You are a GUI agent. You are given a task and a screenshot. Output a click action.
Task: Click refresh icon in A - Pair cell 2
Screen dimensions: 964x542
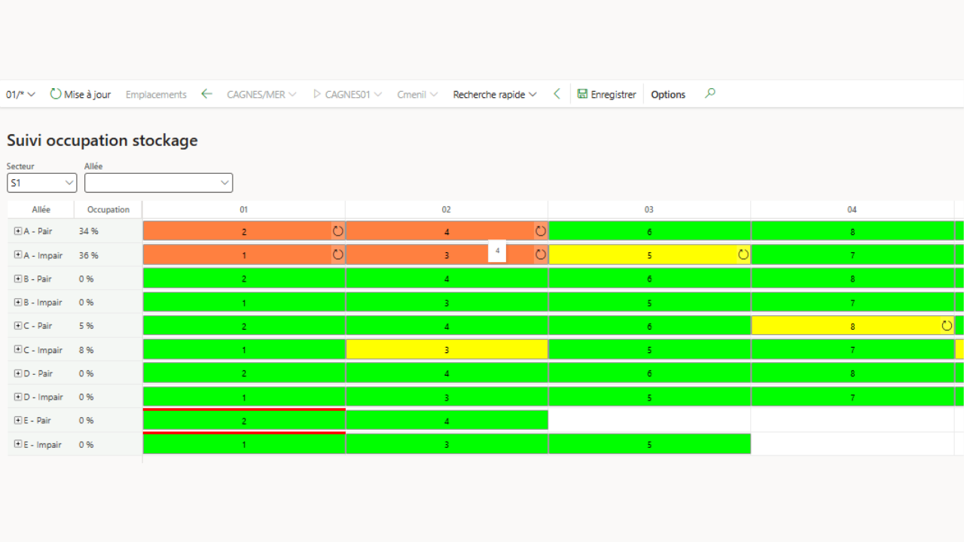pos(337,231)
